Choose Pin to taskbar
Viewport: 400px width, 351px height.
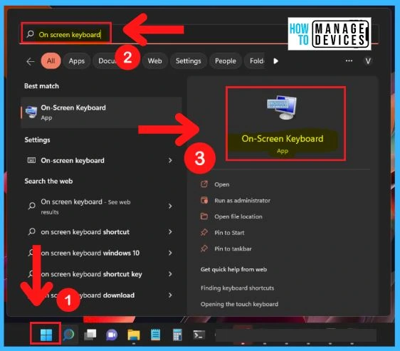coord(233,248)
